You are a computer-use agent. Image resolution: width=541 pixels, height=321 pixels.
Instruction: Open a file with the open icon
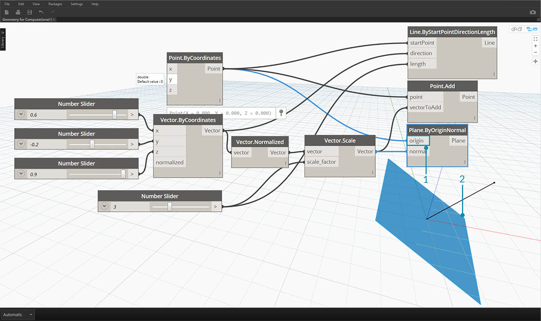(x=17, y=12)
